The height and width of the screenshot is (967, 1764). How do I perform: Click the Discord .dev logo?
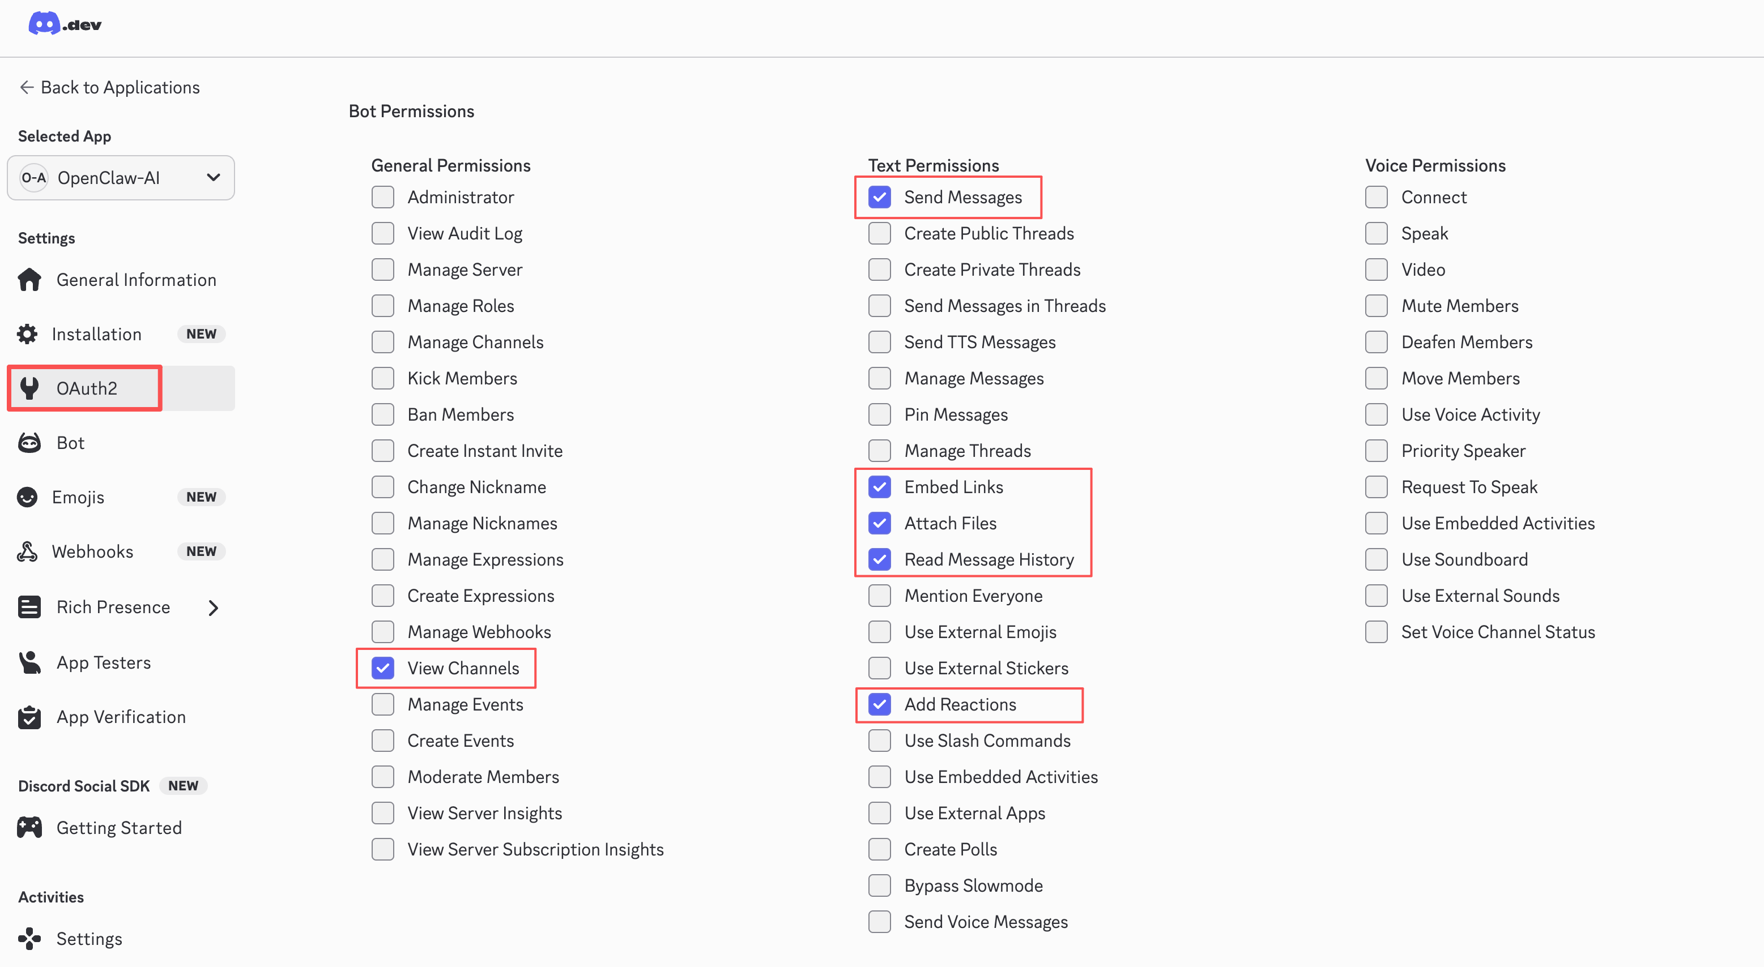click(x=65, y=23)
